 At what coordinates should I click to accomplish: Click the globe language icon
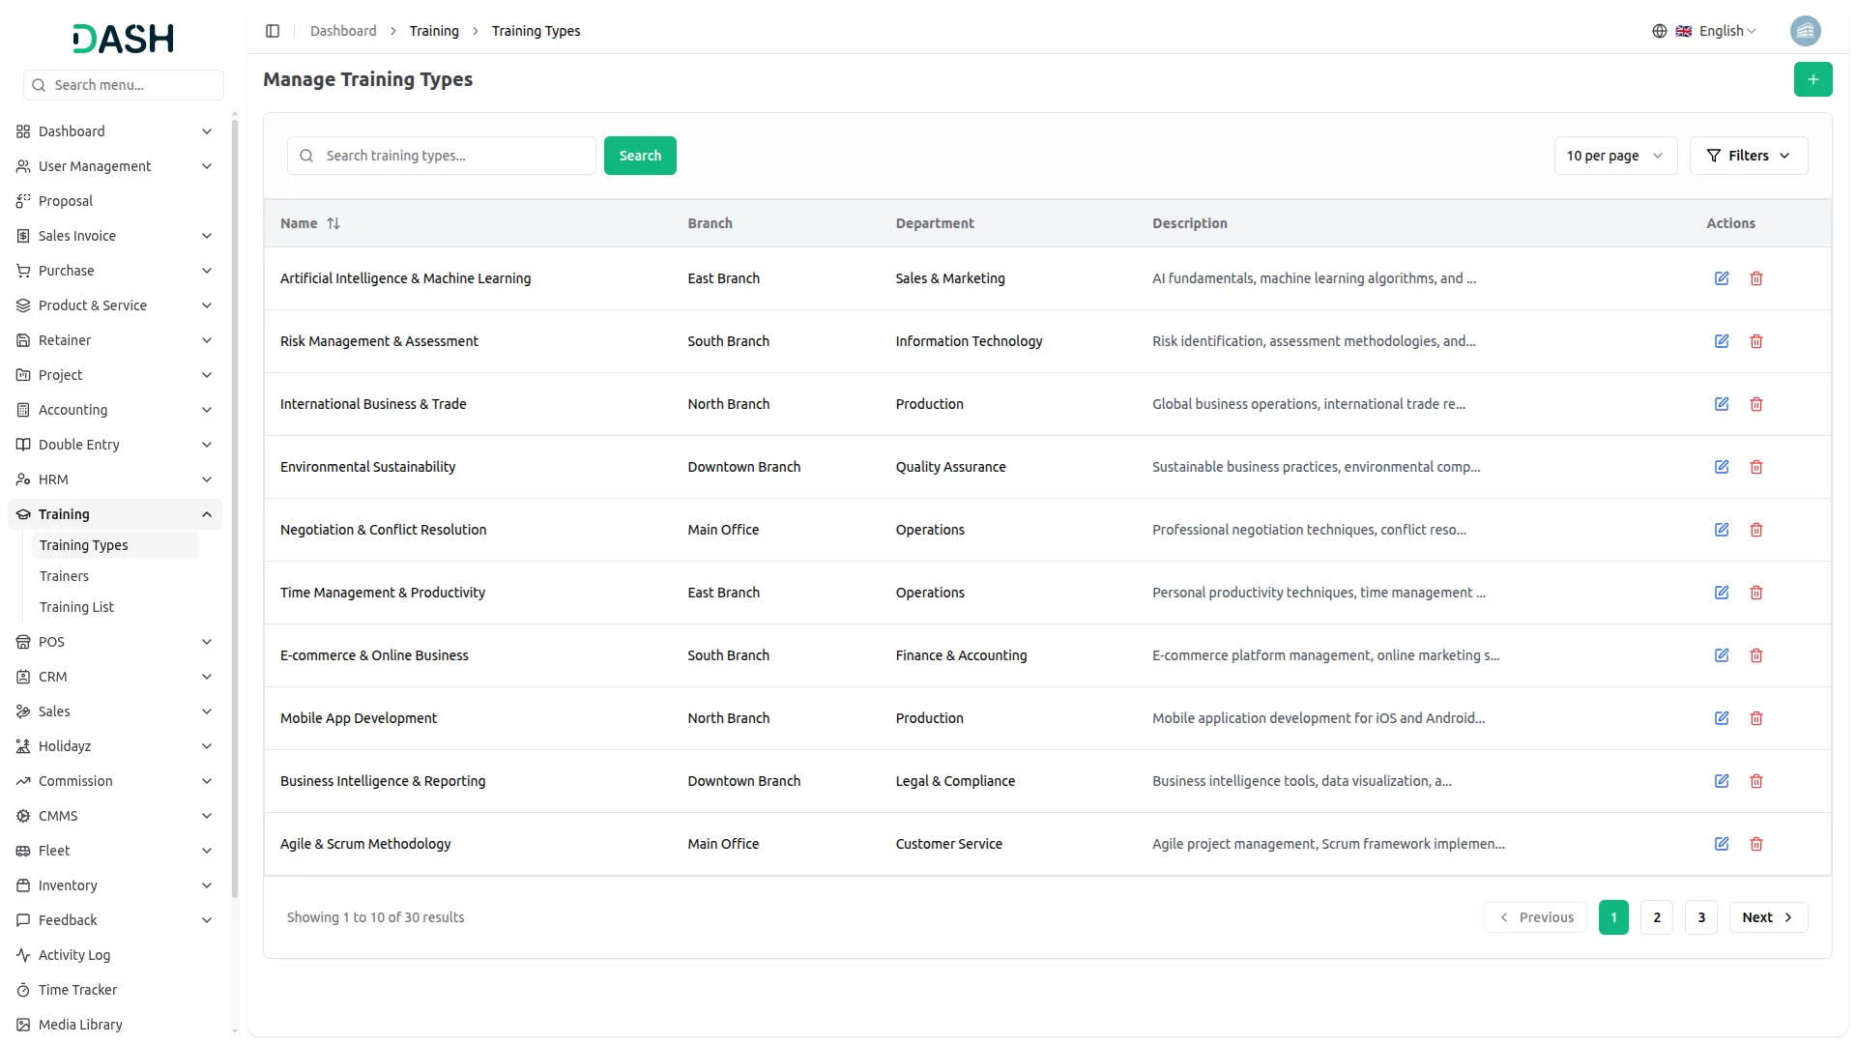1660,31
